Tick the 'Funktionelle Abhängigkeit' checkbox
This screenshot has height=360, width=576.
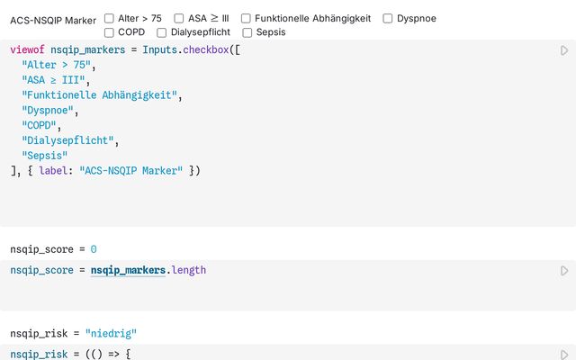point(246,18)
